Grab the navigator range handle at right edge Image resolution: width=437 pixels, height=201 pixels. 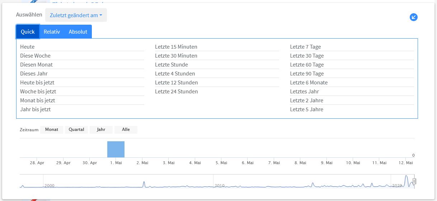(414, 181)
